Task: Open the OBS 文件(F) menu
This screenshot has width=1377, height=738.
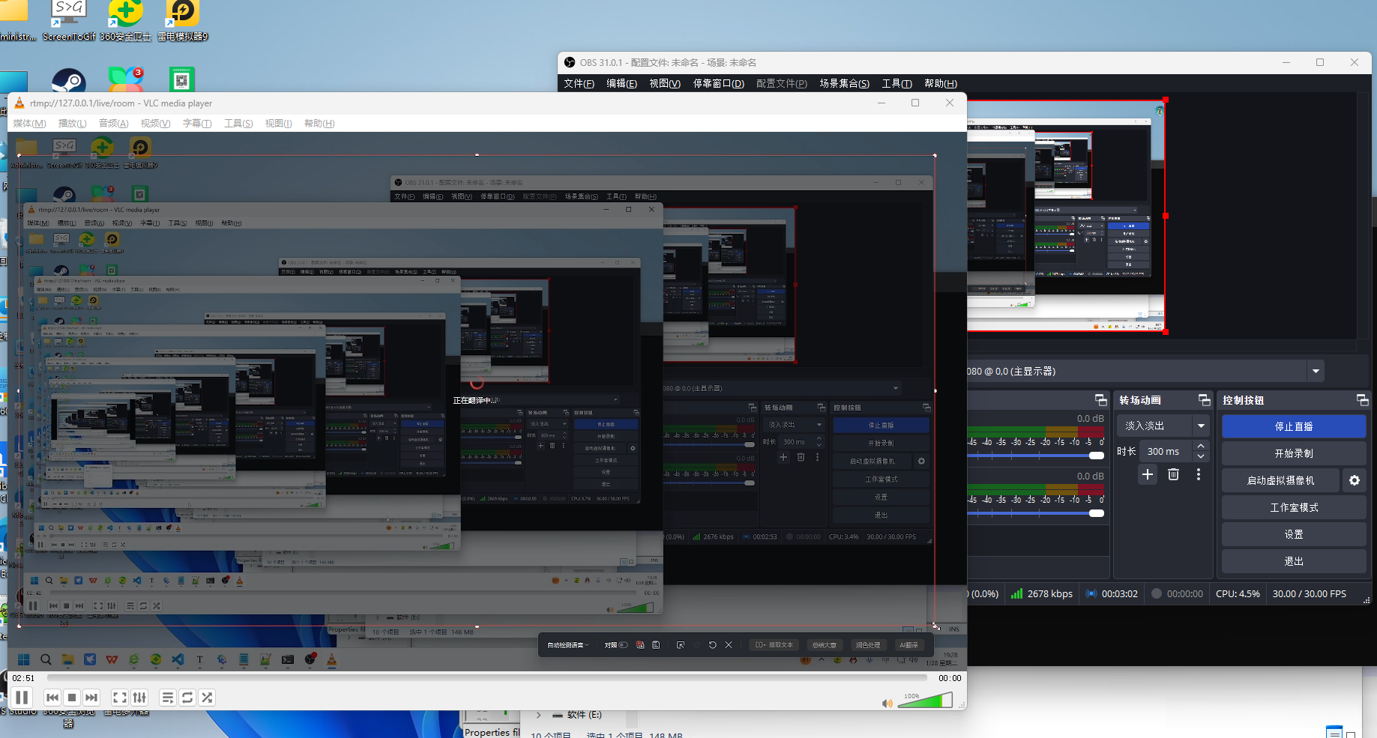Action: point(579,84)
